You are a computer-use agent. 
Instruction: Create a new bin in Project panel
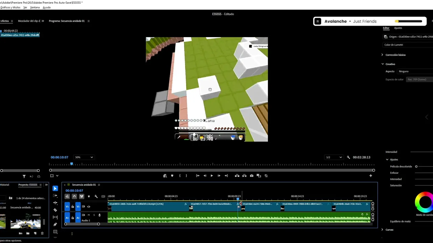point(28,233)
